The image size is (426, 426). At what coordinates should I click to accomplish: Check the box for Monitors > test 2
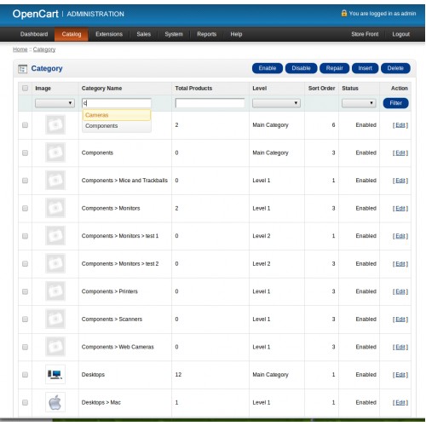click(25, 263)
